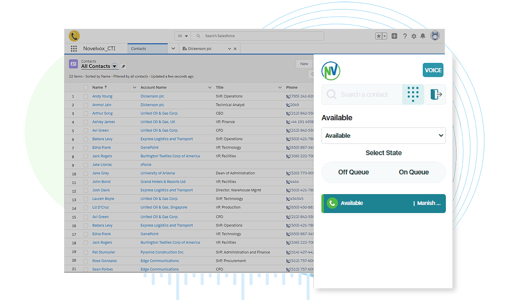Click the Novelvox NV logo
Screen dimensions: 509x302
click(331, 71)
